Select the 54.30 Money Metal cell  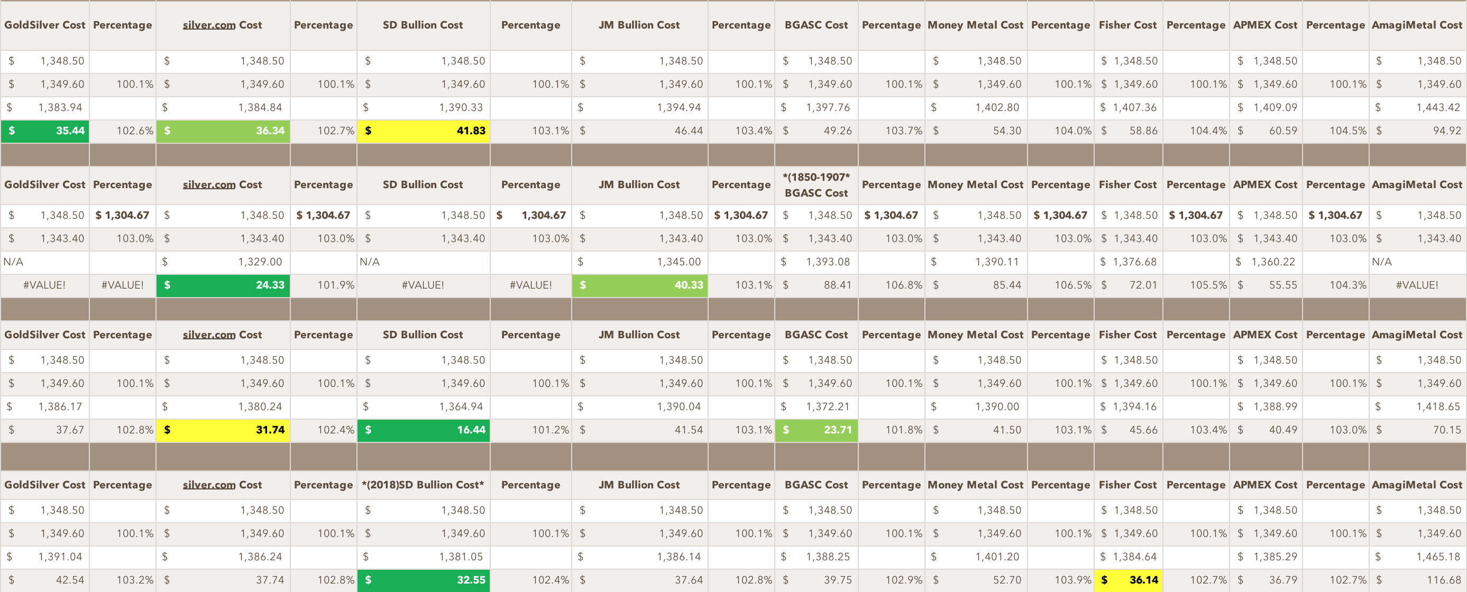coord(976,131)
